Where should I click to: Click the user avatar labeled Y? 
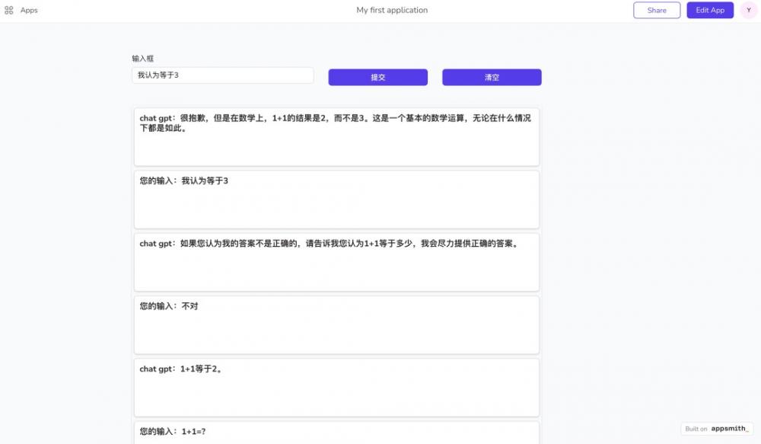[x=748, y=10]
